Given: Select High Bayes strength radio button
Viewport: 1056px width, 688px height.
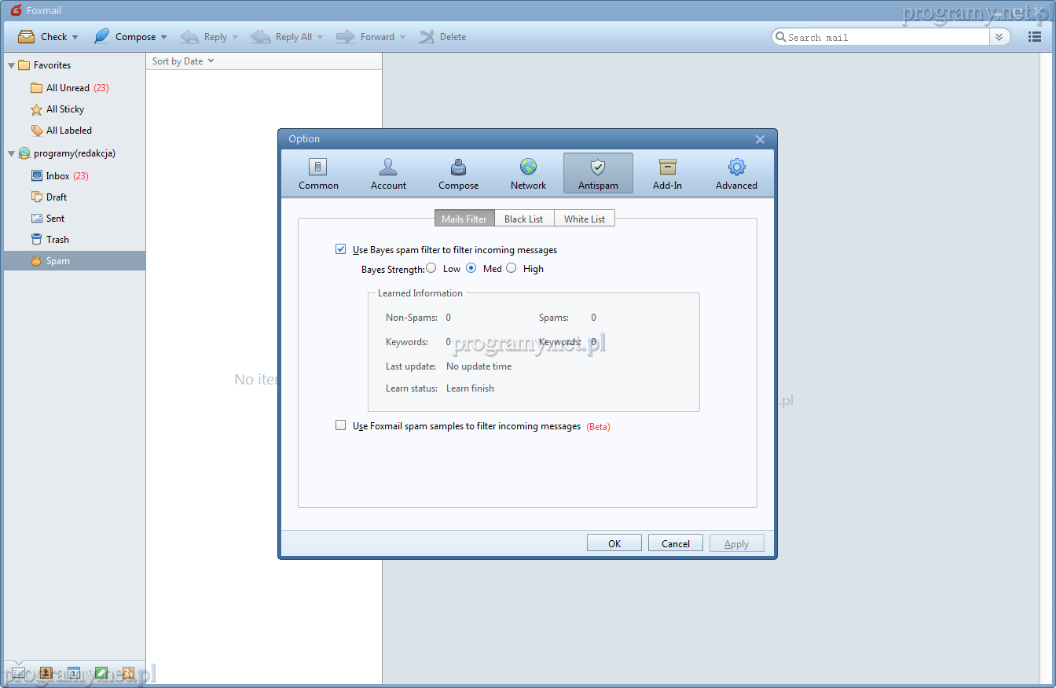Looking at the screenshot, I should [511, 268].
